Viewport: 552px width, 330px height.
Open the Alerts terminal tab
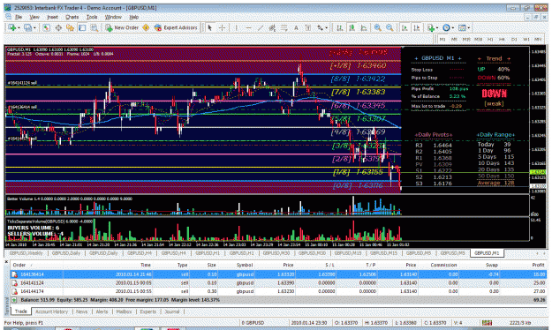click(102, 311)
